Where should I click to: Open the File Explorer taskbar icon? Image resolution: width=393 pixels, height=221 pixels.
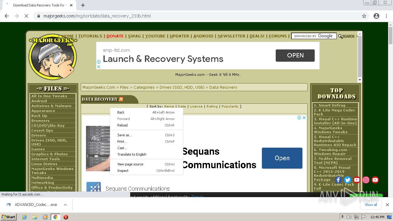point(35,217)
